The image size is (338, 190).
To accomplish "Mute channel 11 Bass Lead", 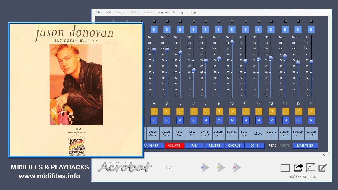I will (x=246, y=120).
